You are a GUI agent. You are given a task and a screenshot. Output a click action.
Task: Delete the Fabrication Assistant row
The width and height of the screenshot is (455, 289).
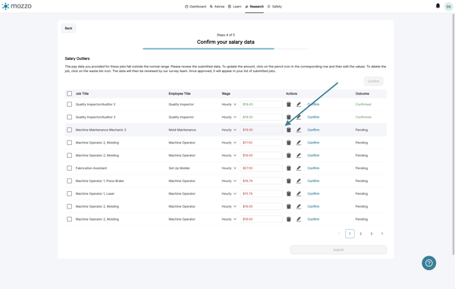(x=288, y=168)
